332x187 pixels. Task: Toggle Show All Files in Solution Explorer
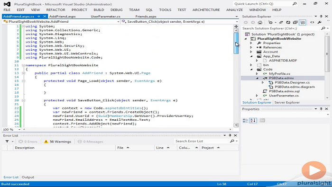coord(303,22)
